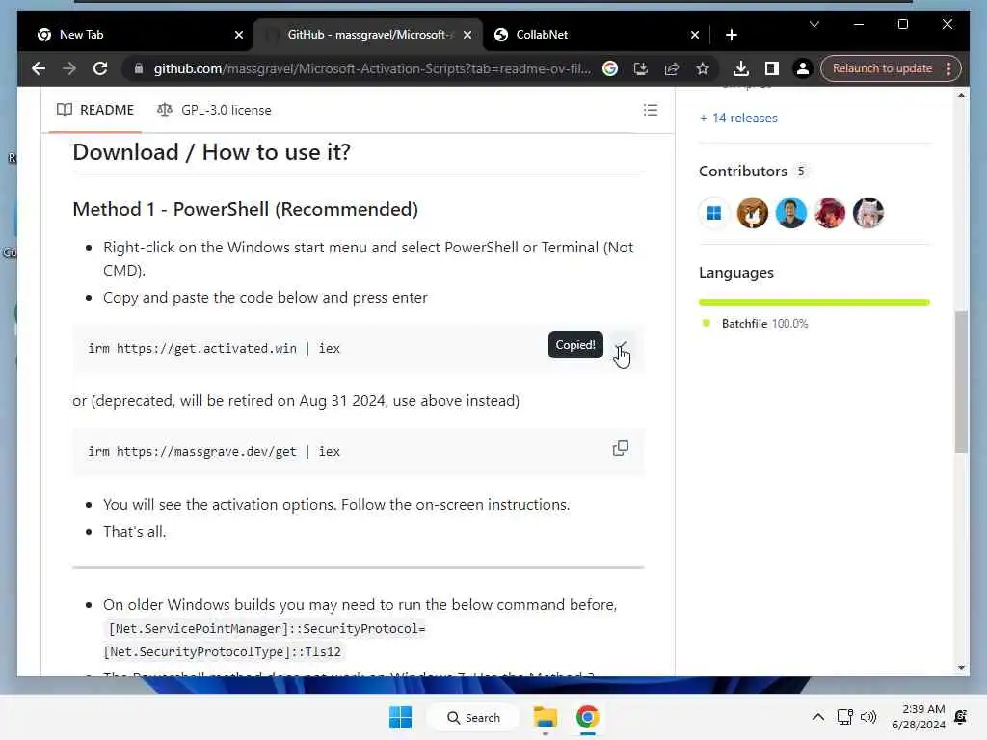Open the Chrome three-dot menu

coord(948,68)
